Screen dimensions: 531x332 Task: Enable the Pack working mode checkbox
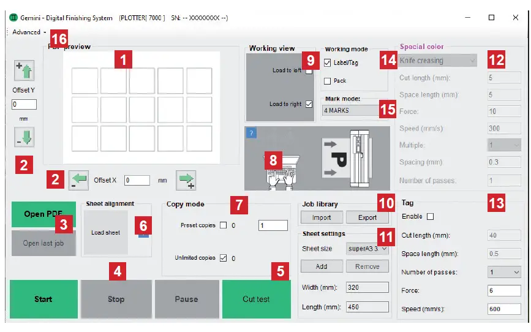tap(327, 81)
